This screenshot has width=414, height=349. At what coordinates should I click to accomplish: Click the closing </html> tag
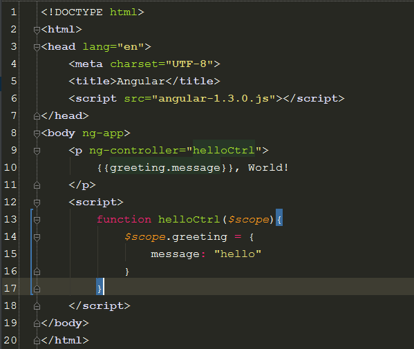tap(65, 340)
